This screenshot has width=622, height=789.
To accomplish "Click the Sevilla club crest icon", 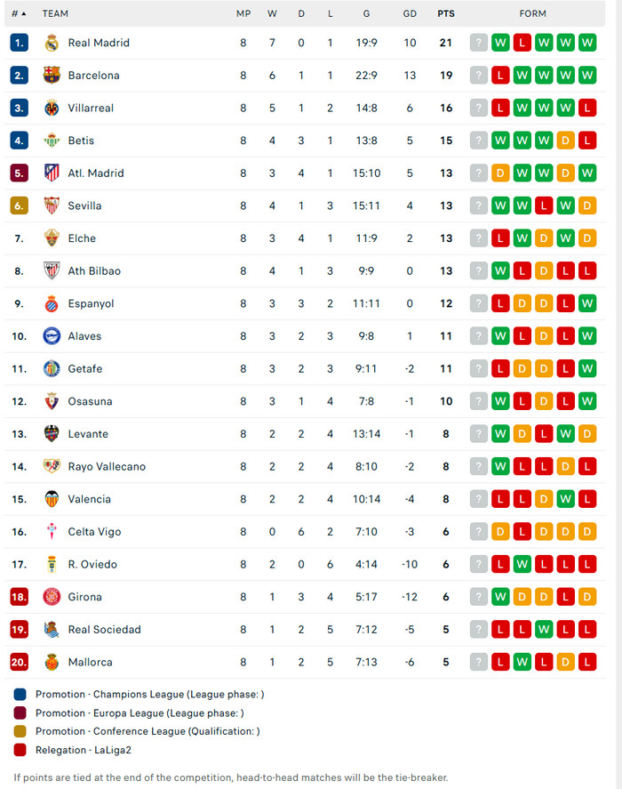I will point(52,205).
